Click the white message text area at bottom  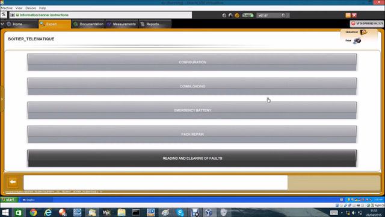pos(155,182)
